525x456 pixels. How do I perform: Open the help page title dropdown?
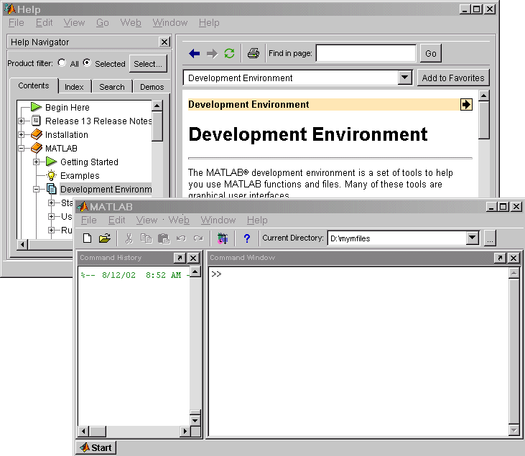tap(405, 78)
